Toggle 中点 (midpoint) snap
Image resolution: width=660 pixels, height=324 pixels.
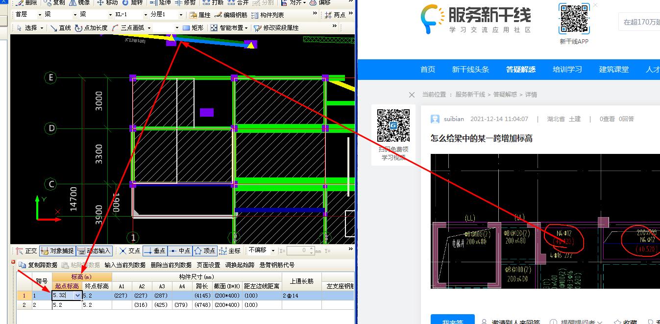point(180,250)
